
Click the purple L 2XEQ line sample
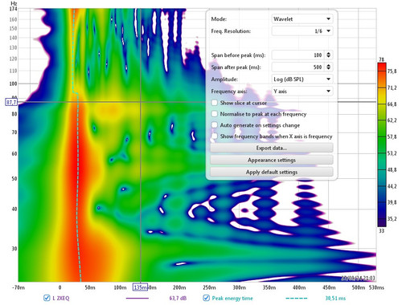point(137,298)
